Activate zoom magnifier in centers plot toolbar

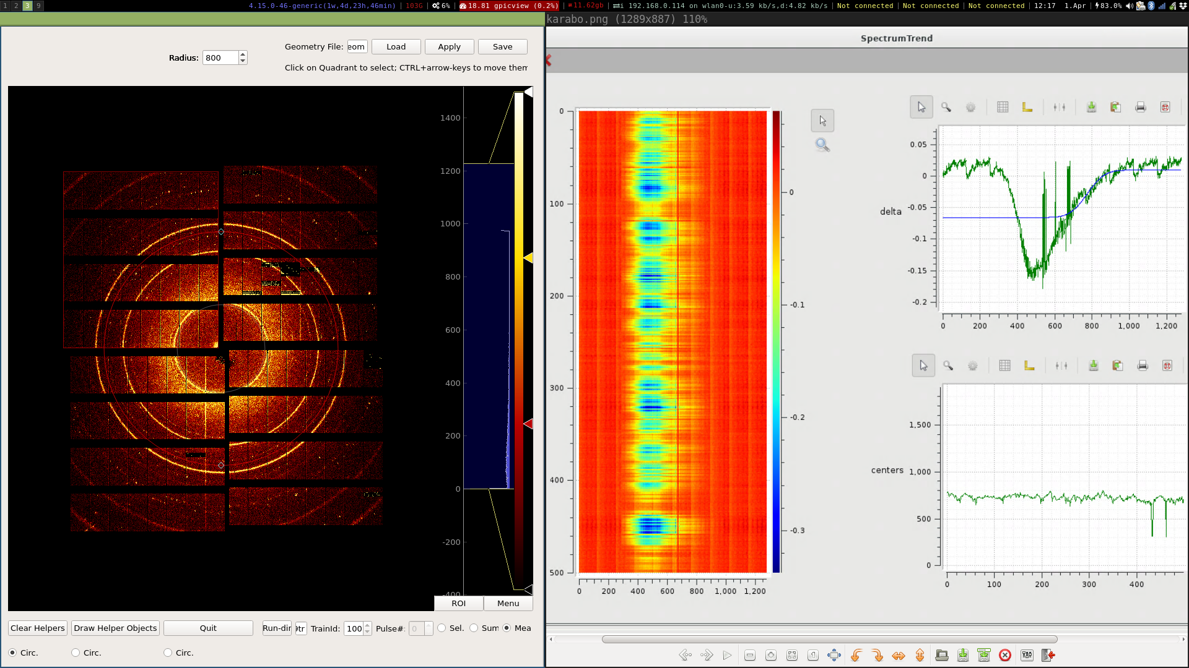pyautogui.click(x=948, y=366)
